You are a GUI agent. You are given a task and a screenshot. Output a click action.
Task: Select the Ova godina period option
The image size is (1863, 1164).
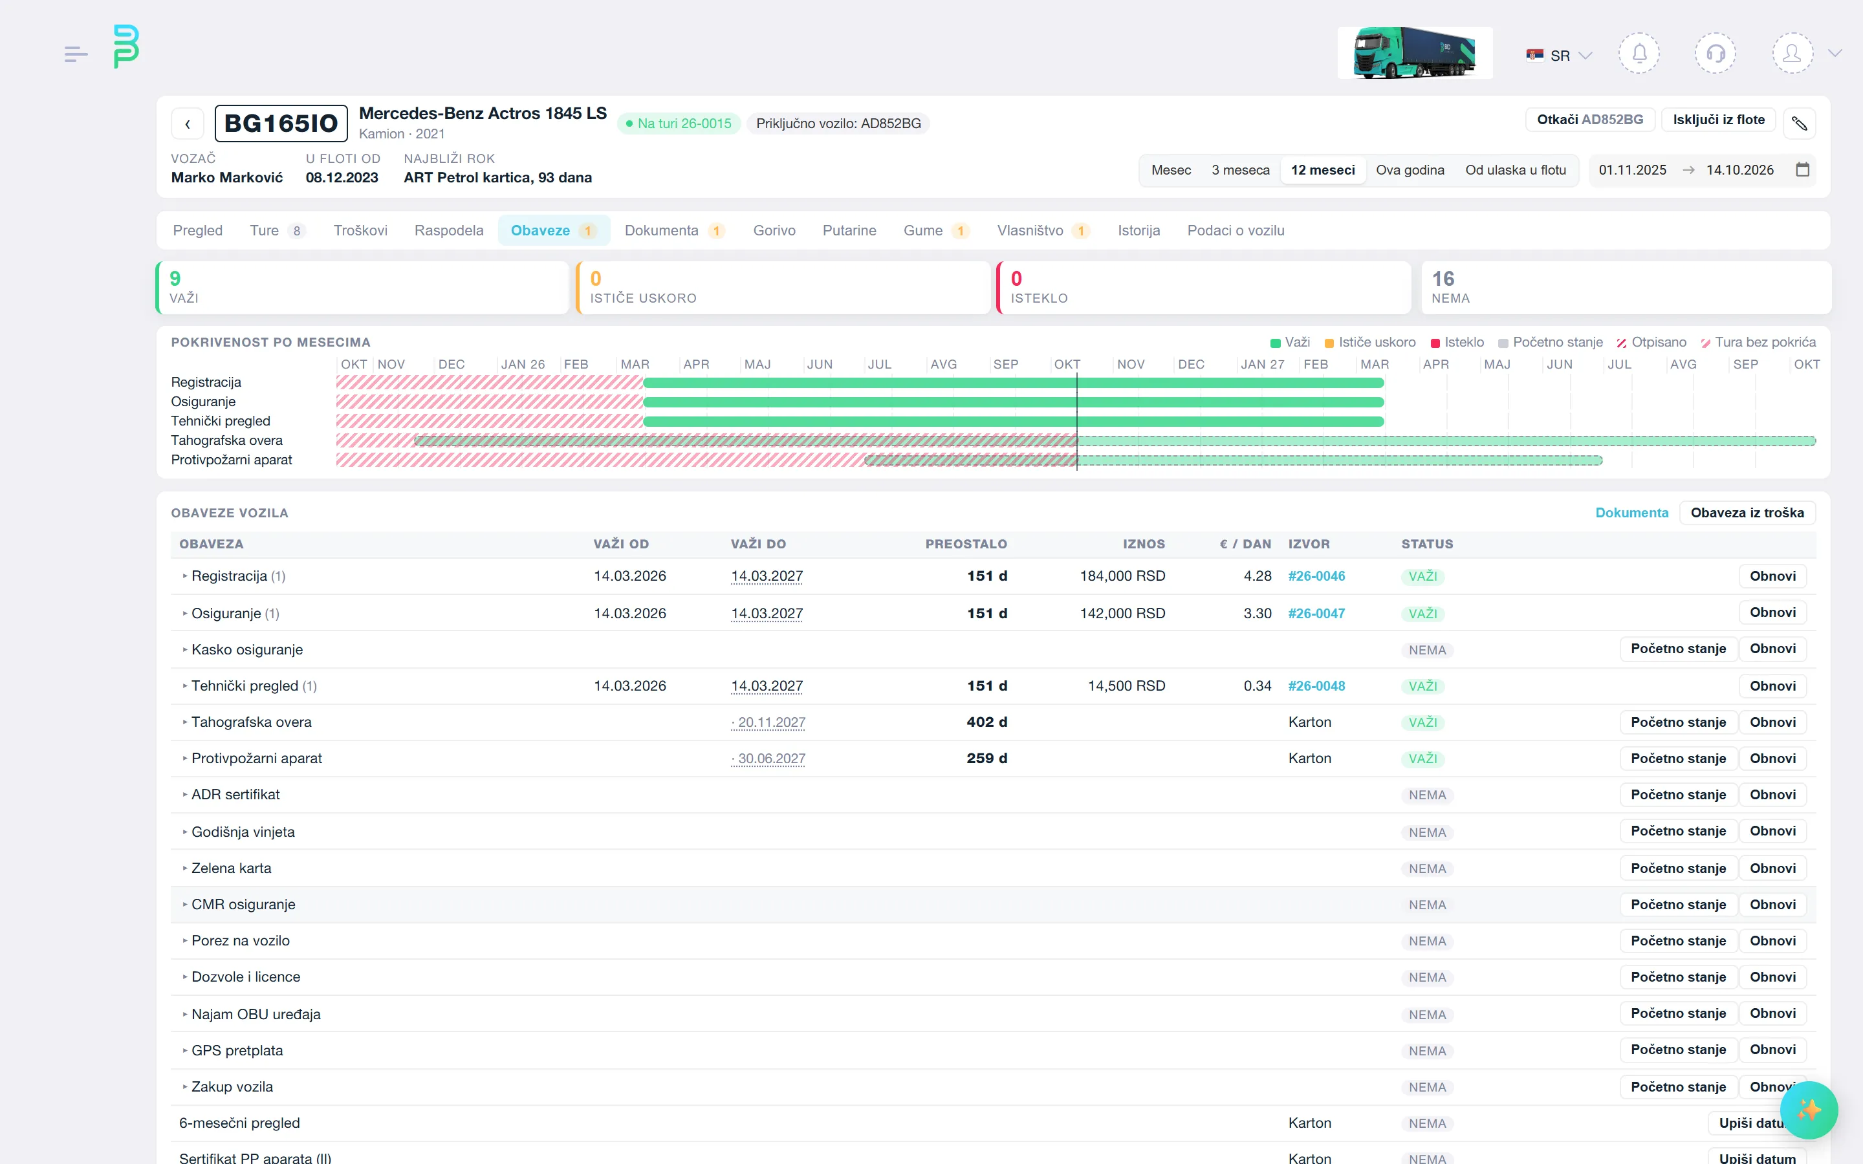click(x=1410, y=170)
